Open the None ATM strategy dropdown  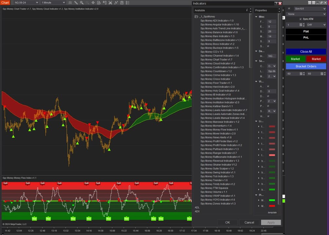tap(306, 14)
